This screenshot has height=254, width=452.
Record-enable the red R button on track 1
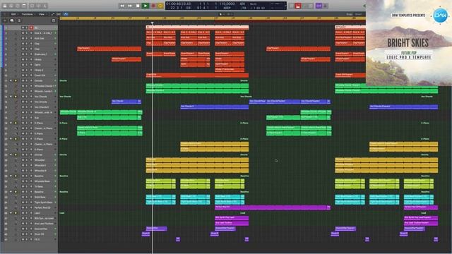pos(31,28)
